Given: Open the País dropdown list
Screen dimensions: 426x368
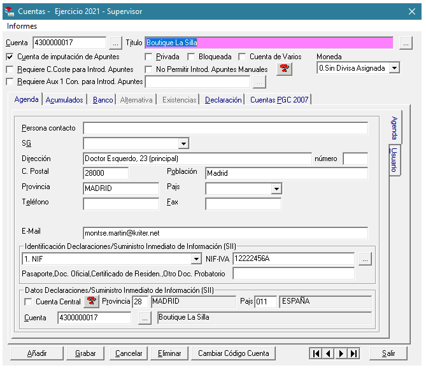Looking at the screenshot, I should pyautogui.click(x=276, y=188).
